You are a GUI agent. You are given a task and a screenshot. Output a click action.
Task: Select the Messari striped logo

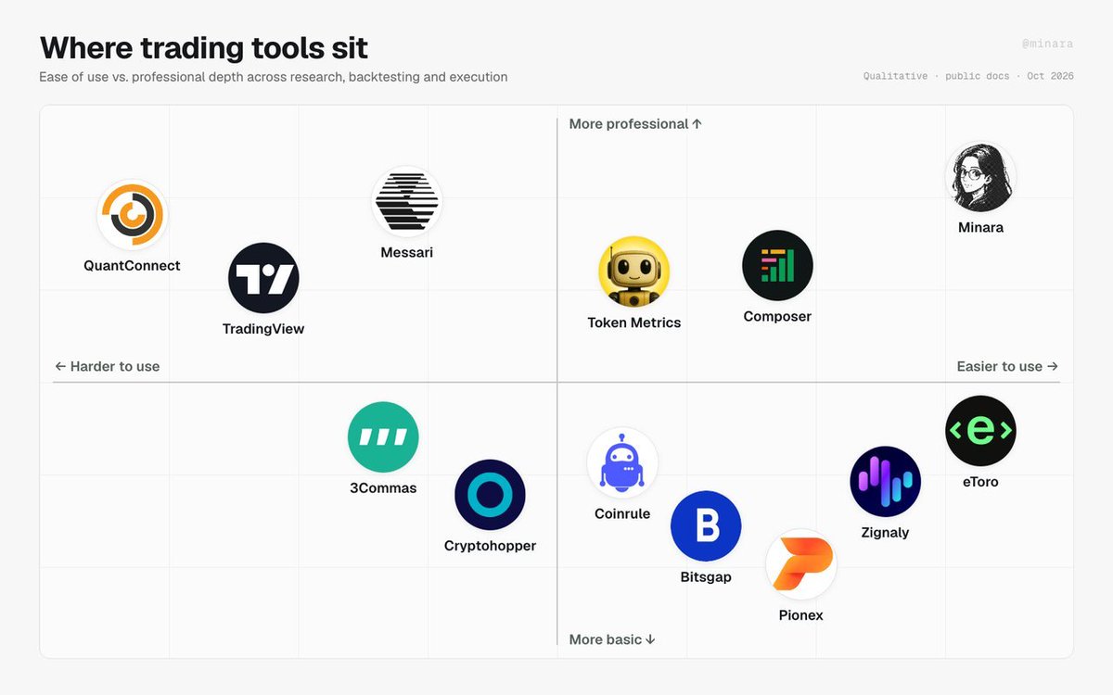point(406,202)
